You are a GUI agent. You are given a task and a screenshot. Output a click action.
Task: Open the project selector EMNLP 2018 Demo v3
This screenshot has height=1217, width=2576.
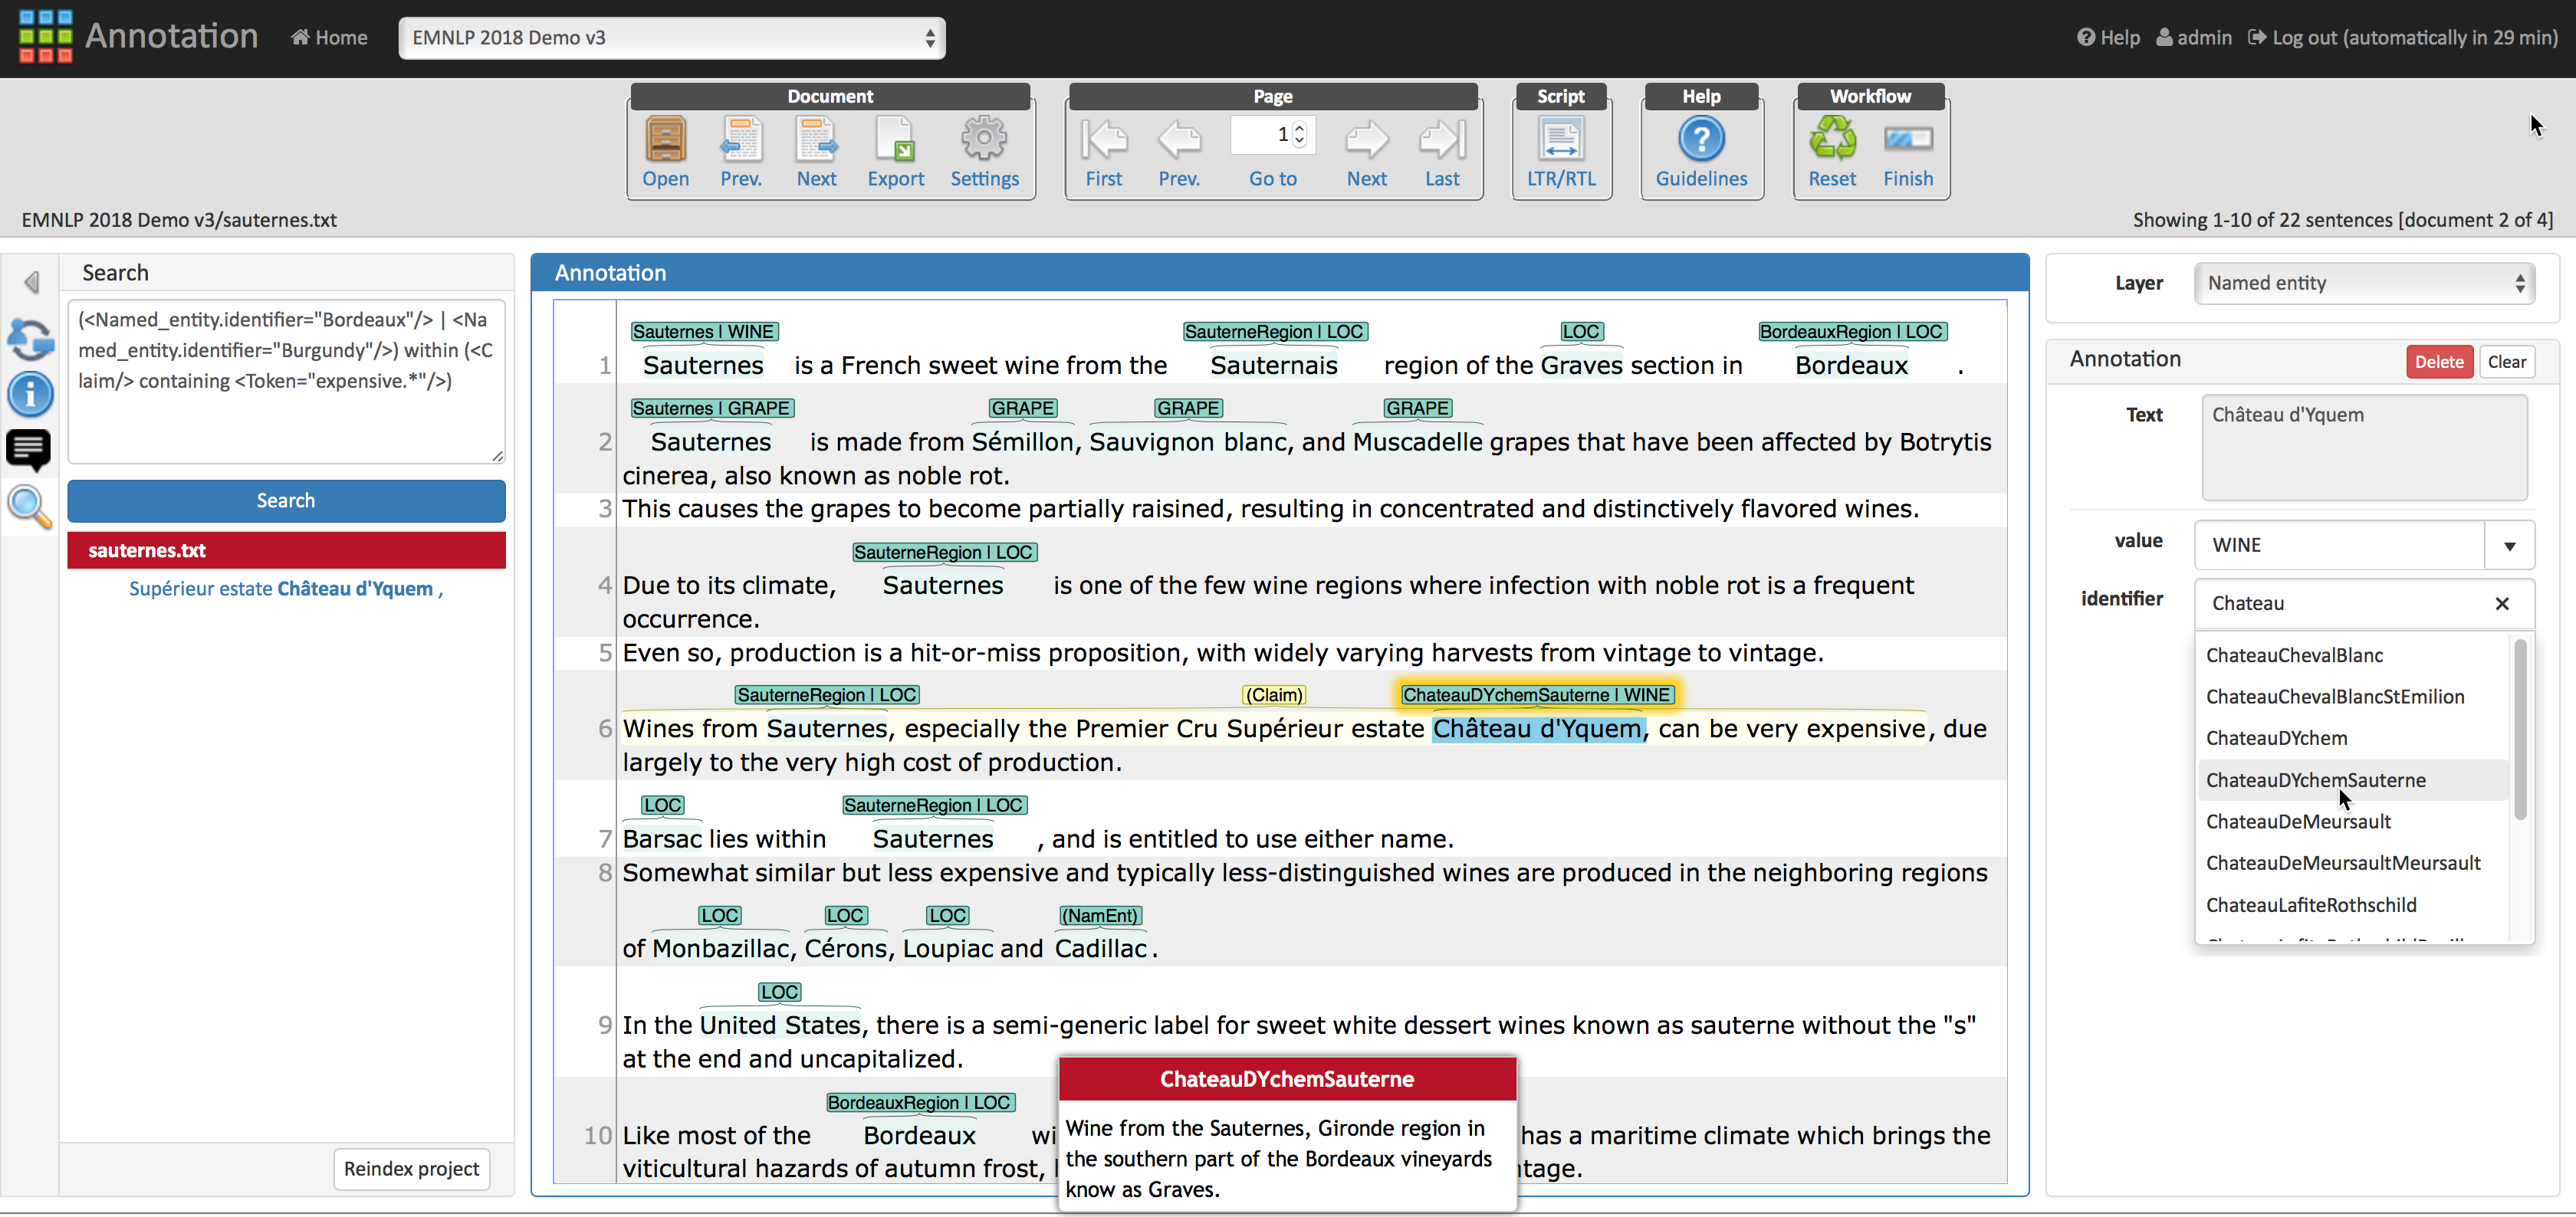[672, 38]
